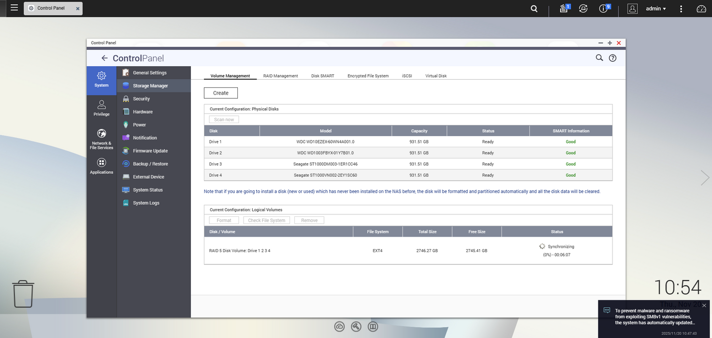
Task: Open the three-dot more options menu
Action: click(681, 9)
